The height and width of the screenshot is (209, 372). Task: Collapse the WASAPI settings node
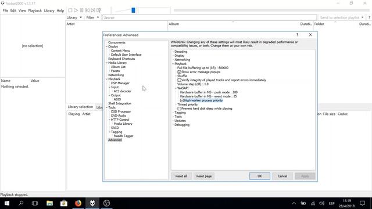(x=176, y=88)
